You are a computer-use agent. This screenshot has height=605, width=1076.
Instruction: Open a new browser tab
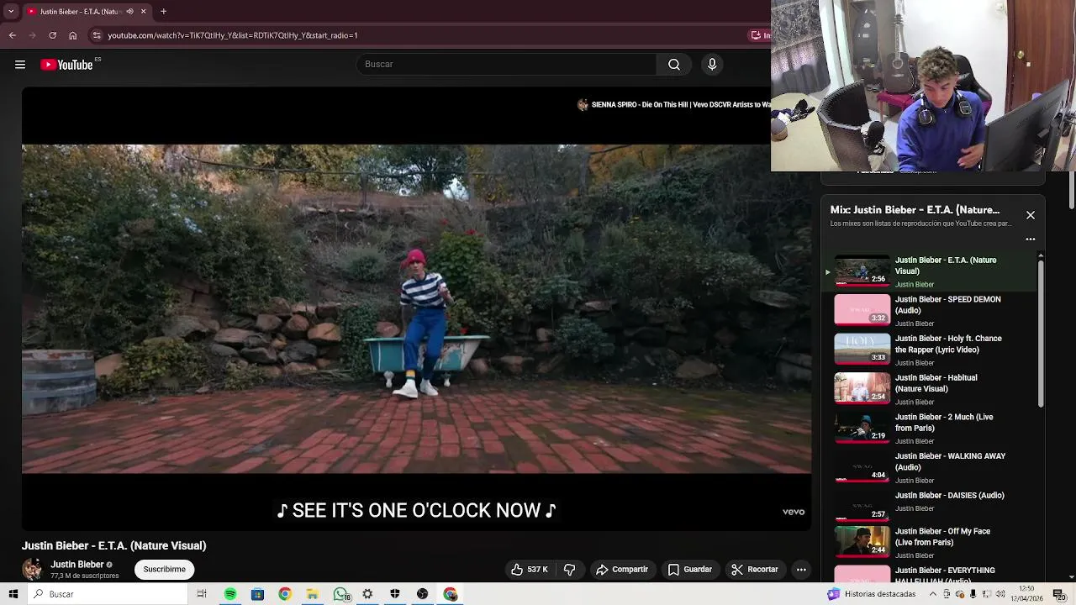tap(163, 11)
